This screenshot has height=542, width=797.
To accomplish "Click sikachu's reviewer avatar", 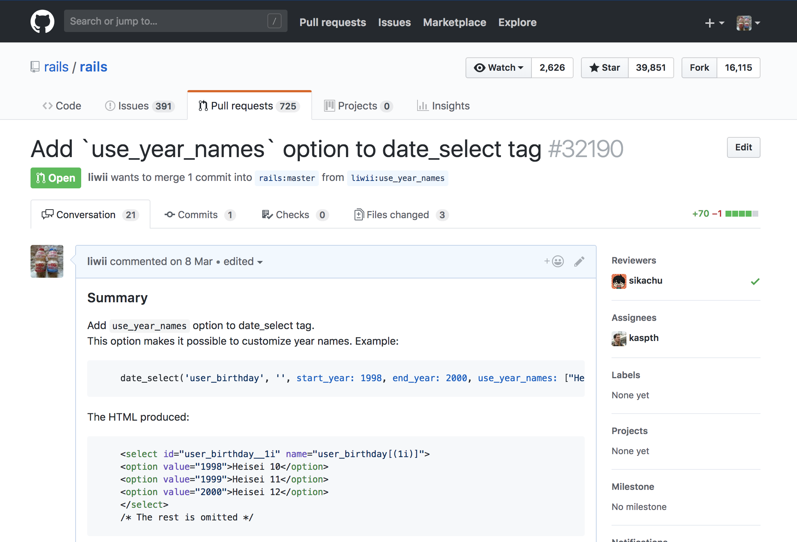I will [619, 281].
